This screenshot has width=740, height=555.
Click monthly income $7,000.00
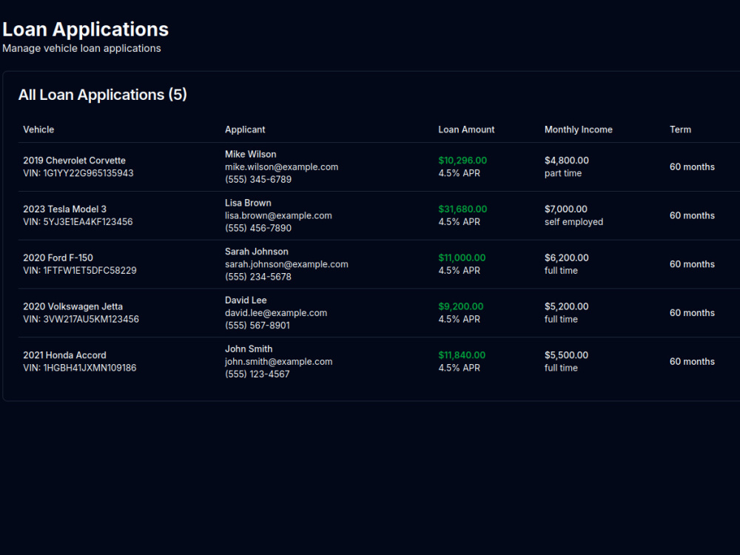point(566,209)
